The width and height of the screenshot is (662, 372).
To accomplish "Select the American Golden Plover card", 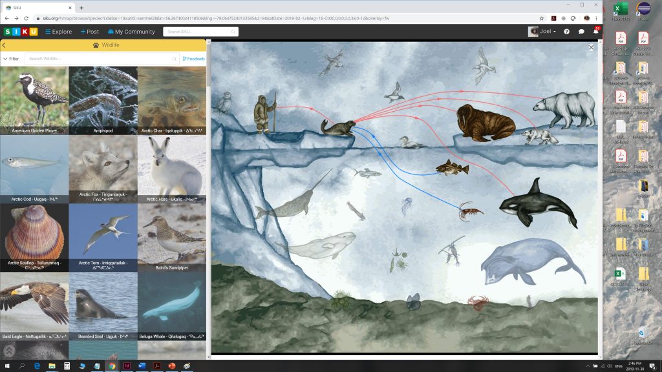I will tap(34, 100).
